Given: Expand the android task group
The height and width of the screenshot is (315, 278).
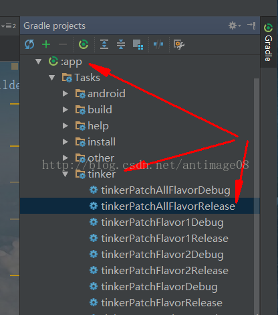Looking at the screenshot, I should (x=65, y=94).
